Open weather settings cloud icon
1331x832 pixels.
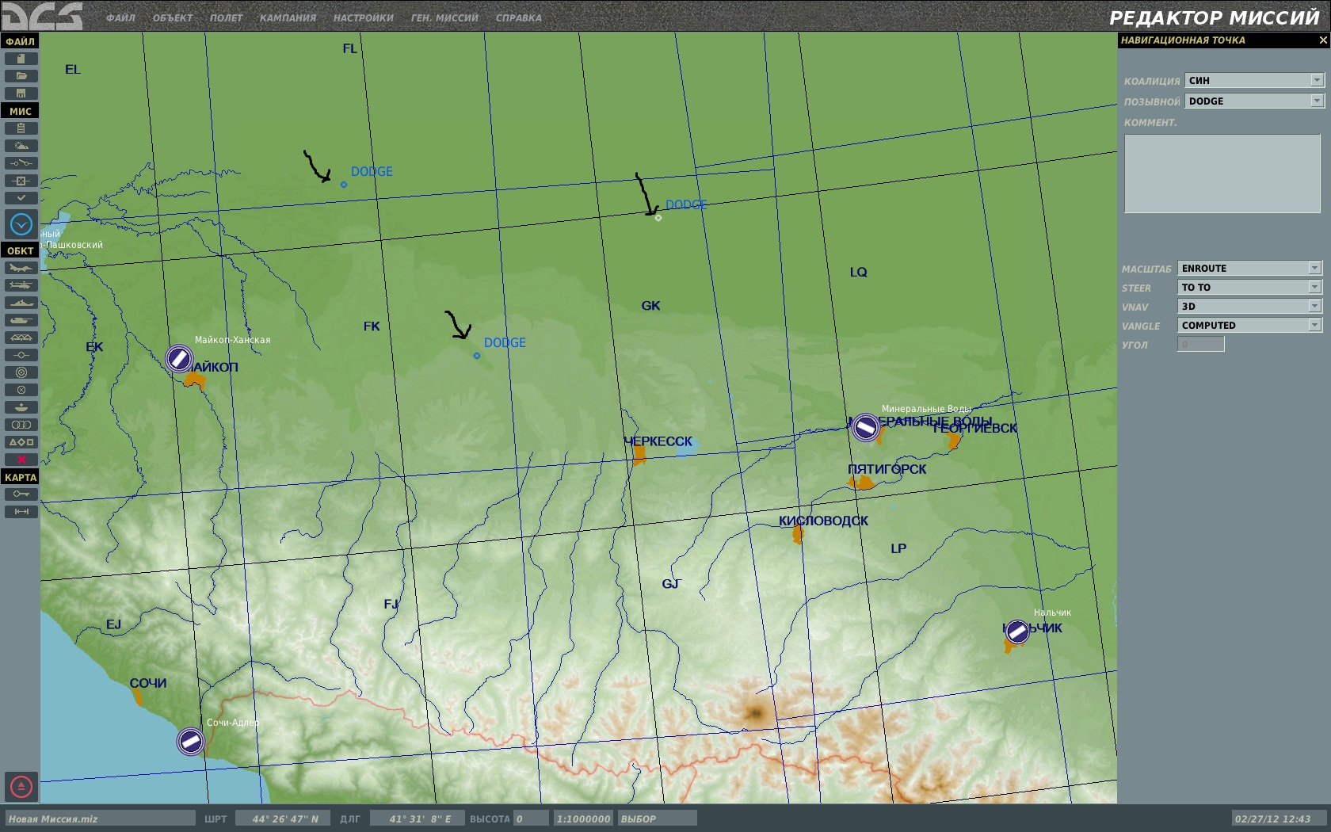tap(21, 146)
